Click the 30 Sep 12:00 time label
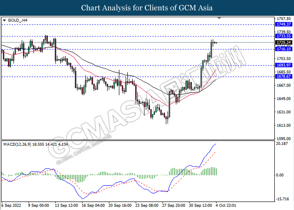The width and height of the screenshot is (294, 210). (201, 205)
